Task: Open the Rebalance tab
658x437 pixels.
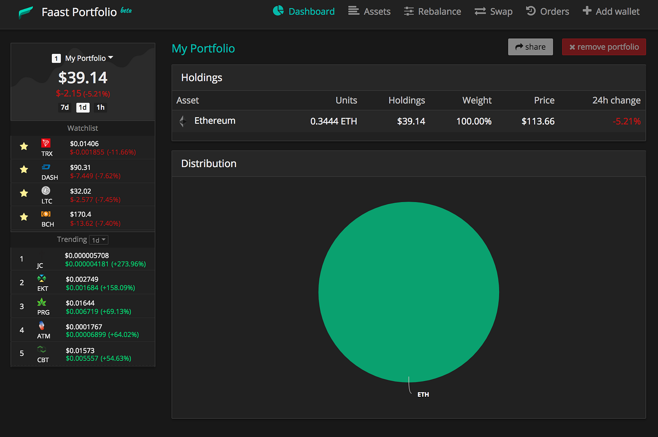Action: click(x=432, y=11)
